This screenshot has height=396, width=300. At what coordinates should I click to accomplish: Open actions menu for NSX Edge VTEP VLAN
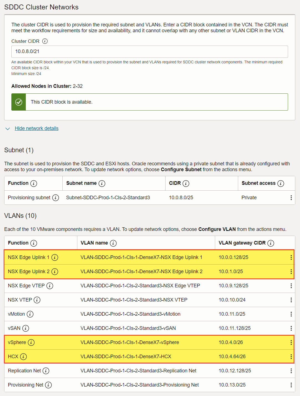[x=291, y=286]
